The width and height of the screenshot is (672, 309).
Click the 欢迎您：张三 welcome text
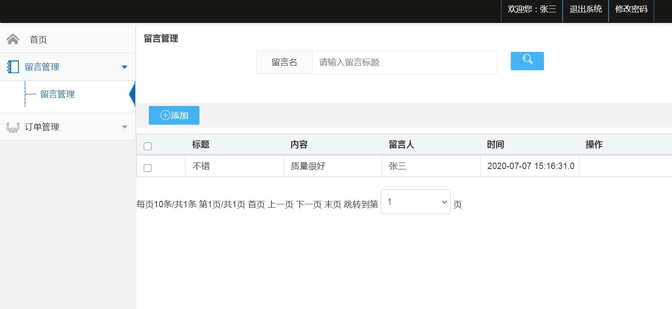(x=532, y=9)
